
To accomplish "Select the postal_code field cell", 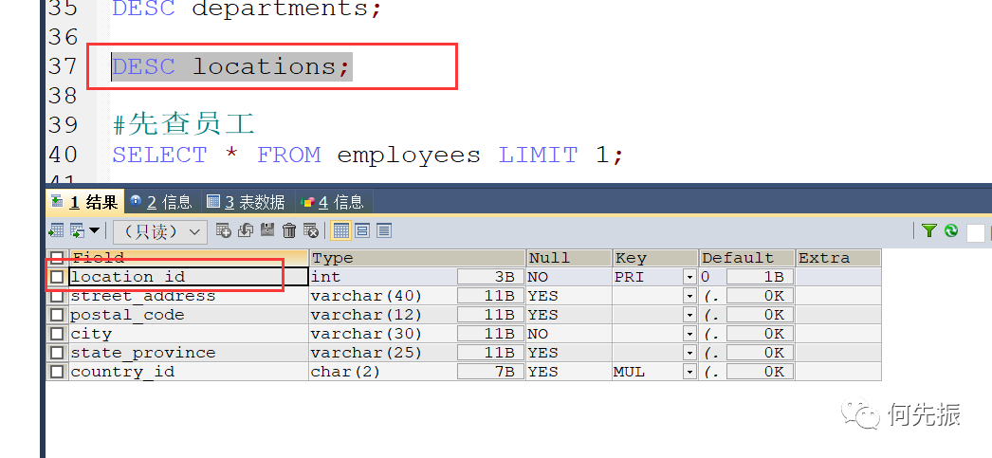I will click(x=188, y=315).
